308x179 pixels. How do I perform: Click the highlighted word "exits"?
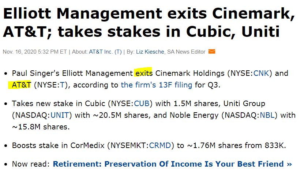click(x=144, y=73)
